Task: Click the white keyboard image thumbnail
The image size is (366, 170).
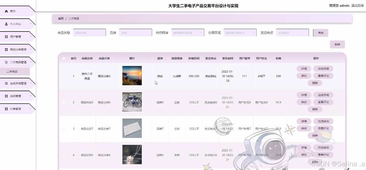Action: click(132, 128)
